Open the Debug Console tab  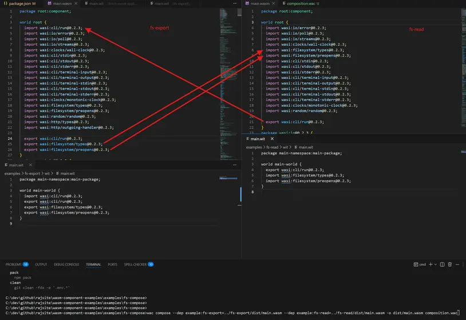(x=66, y=265)
